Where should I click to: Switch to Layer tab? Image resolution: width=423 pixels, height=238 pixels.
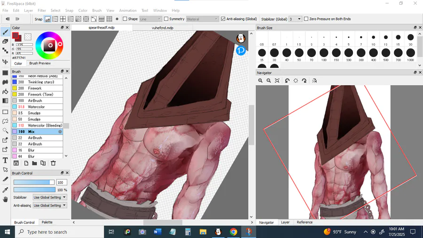click(285, 222)
